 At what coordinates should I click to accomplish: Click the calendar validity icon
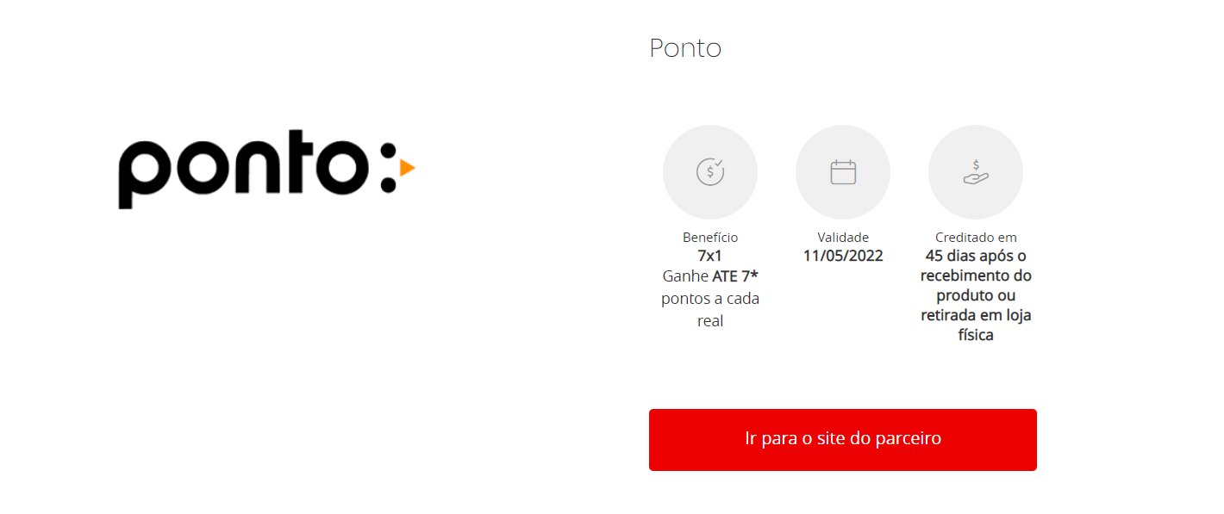point(843,172)
